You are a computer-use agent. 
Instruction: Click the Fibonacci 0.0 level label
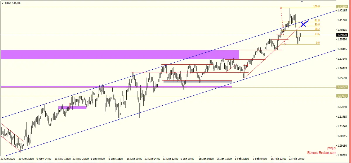click(x=318, y=43)
